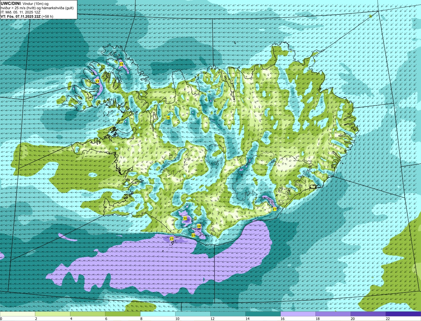Viewport: 421px width, 321px height.
Task: Click the 6–8 m/s olive green legend swatch
Action: point(123,314)
